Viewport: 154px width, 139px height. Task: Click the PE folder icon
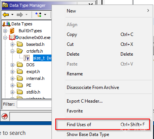tap(20, 85)
